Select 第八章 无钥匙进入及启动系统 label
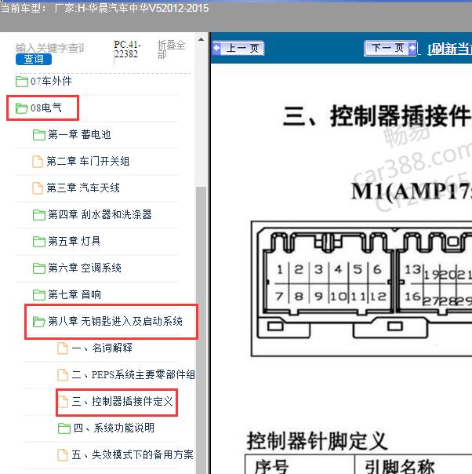Screen dimensions: 472x474 [115, 321]
